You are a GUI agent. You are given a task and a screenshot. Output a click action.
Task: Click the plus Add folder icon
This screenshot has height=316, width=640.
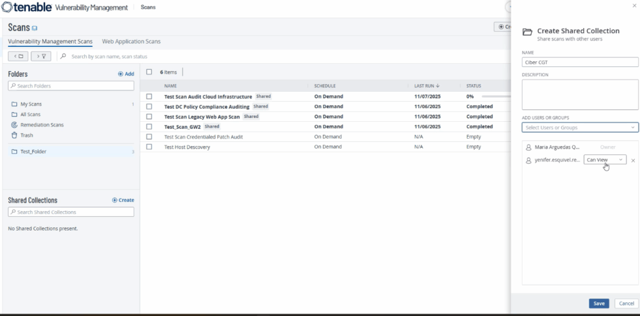pyautogui.click(x=121, y=74)
